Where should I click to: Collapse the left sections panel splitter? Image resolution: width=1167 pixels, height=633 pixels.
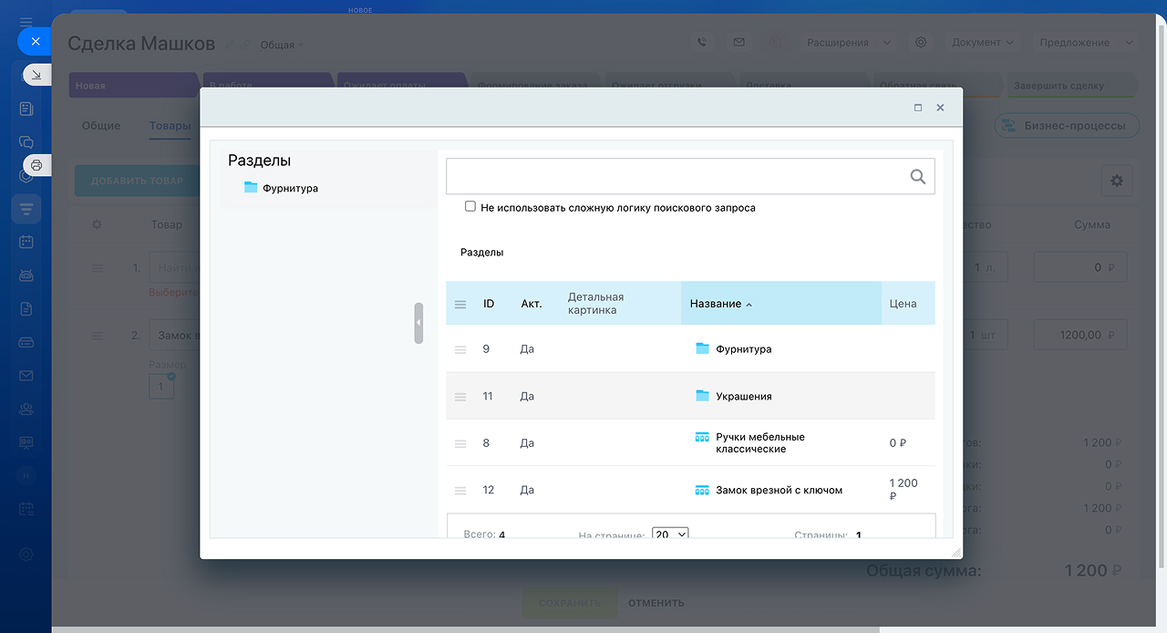[418, 323]
